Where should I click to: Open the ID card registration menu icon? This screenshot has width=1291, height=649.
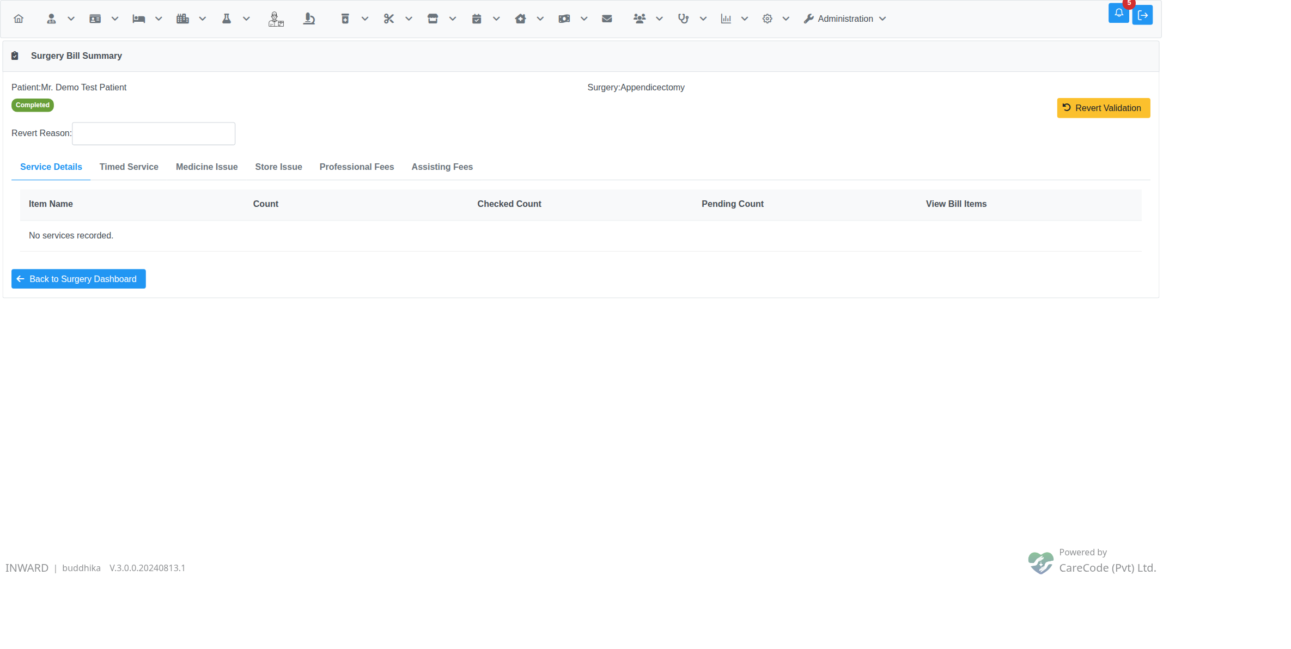tap(95, 19)
